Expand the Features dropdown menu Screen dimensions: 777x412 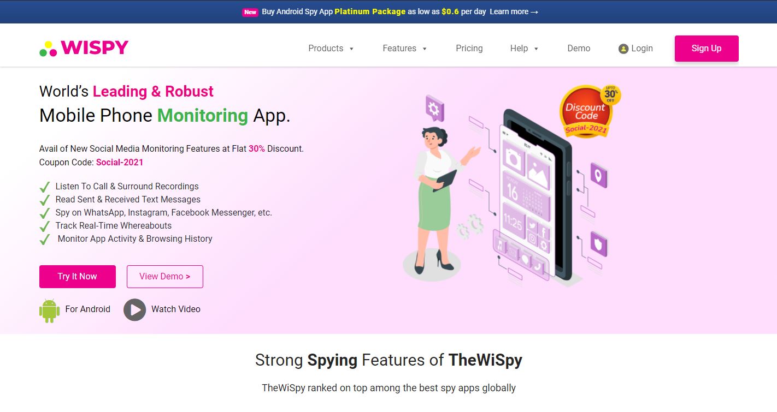click(405, 49)
